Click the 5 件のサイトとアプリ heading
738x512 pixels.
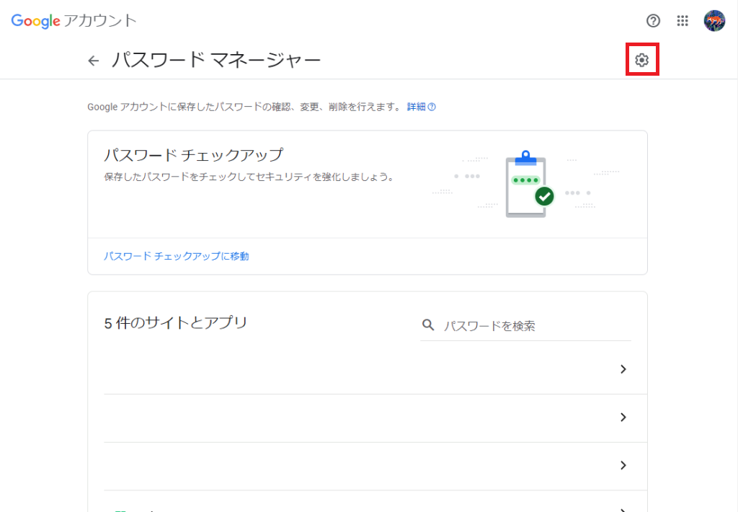click(176, 323)
